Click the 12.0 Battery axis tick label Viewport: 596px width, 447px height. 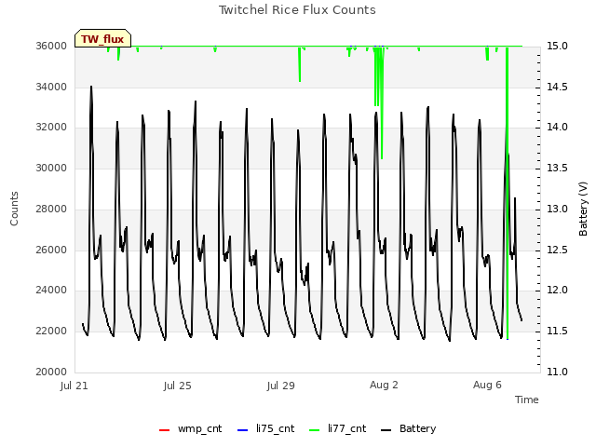pos(557,290)
